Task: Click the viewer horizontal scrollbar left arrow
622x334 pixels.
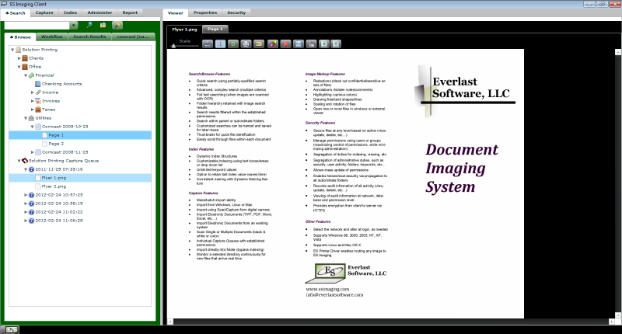Action: coord(170,322)
